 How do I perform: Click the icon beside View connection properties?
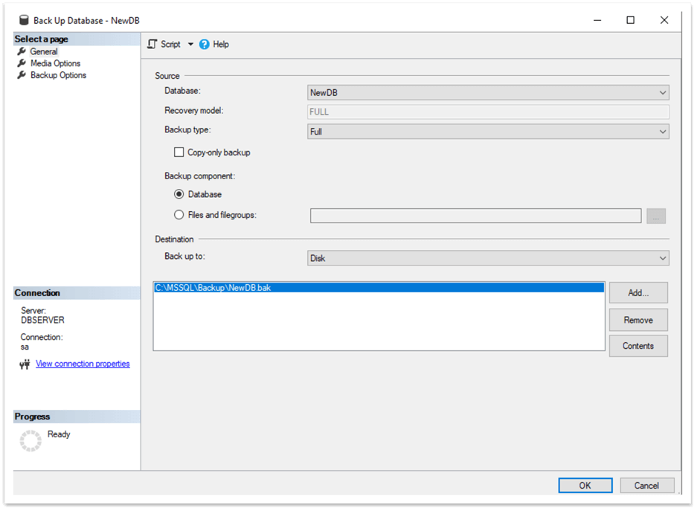(24, 364)
